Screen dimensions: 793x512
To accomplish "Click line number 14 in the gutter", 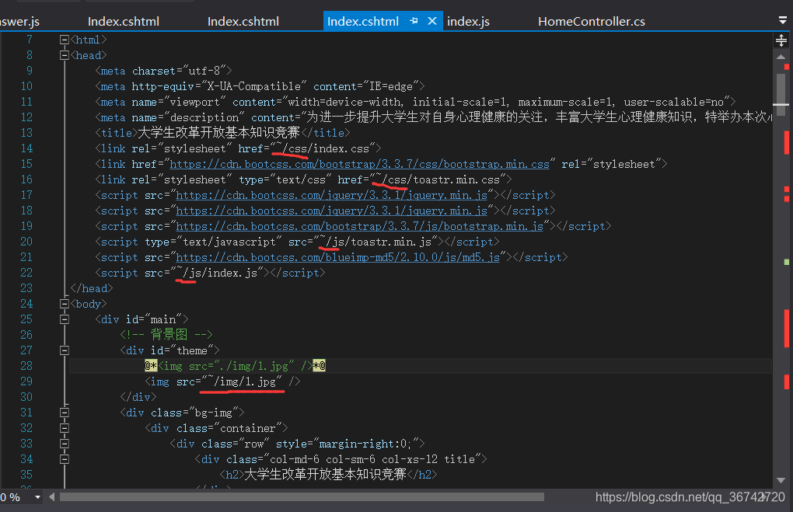I will point(26,148).
